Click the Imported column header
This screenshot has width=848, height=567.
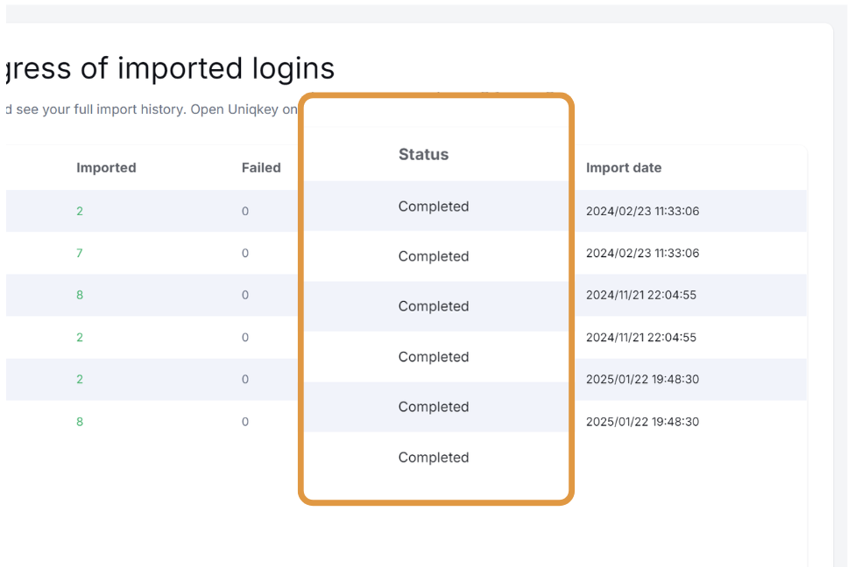pos(106,168)
